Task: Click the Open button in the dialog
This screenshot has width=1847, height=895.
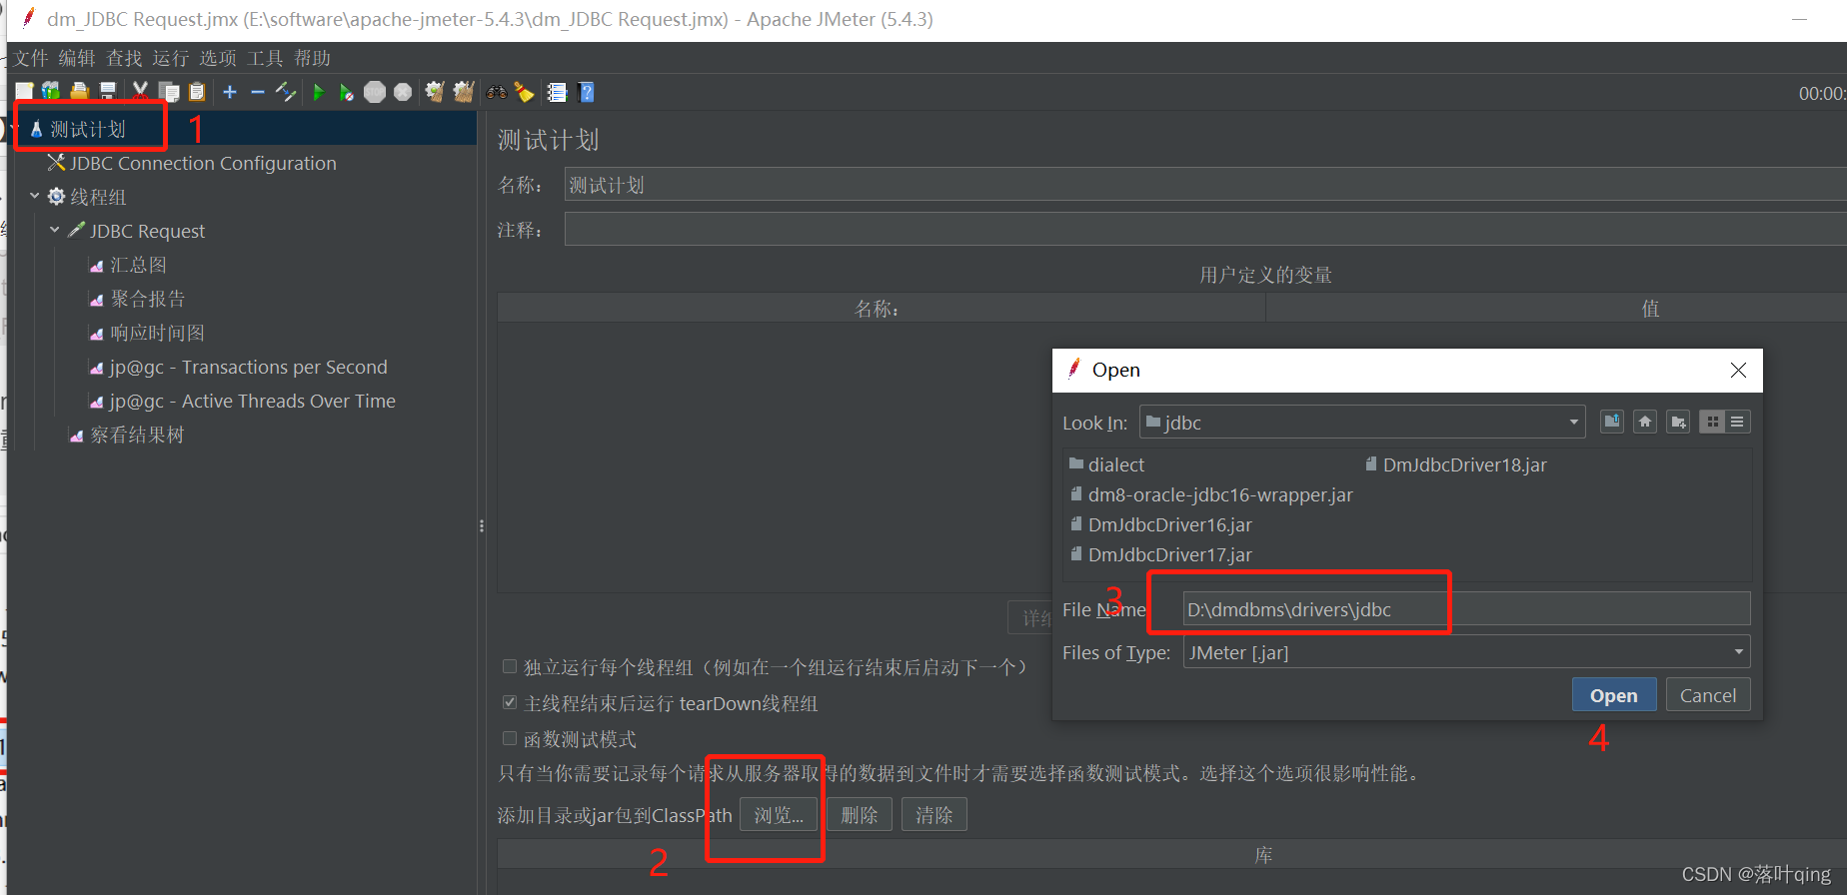Action: click(1614, 695)
